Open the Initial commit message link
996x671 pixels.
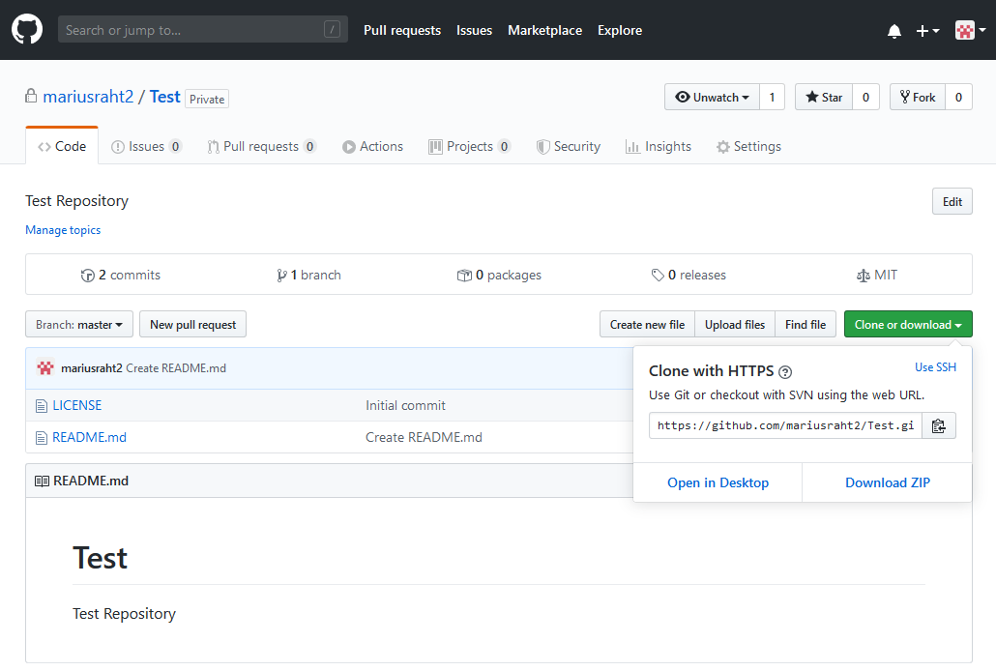click(x=405, y=405)
